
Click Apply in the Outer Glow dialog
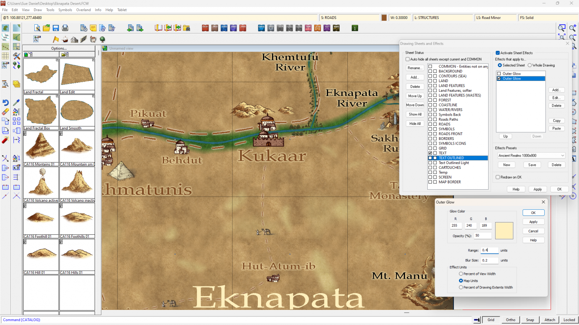pyautogui.click(x=533, y=222)
